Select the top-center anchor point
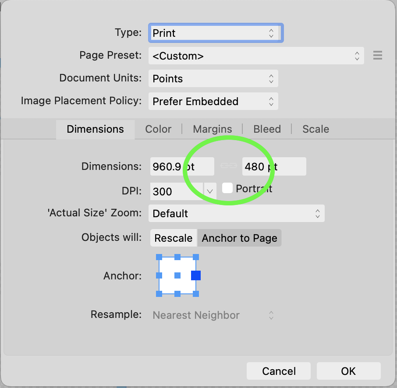The width and height of the screenshot is (397, 388). tap(177, 257)
